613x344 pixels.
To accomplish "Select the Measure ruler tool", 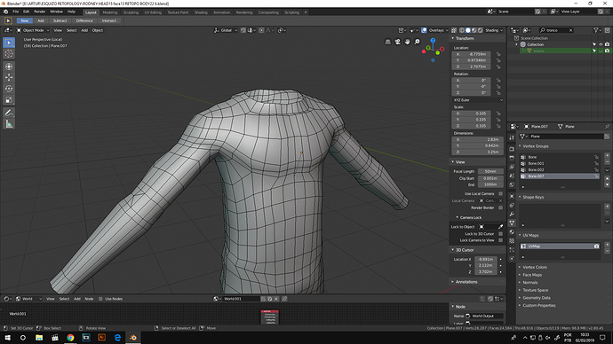I will click(x=9, y=124).
